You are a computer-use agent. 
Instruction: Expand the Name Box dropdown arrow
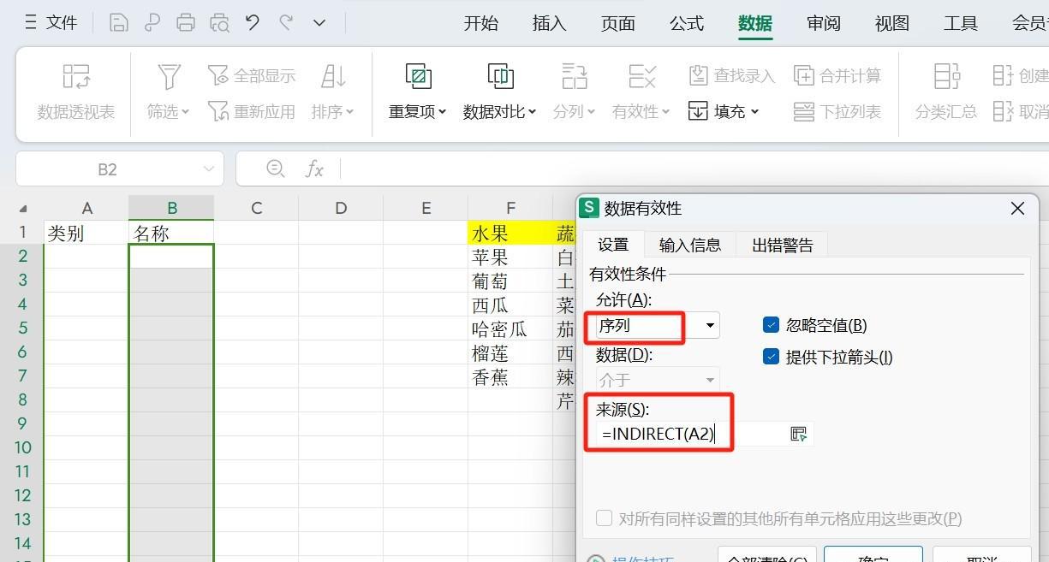(x=209, y=169)
